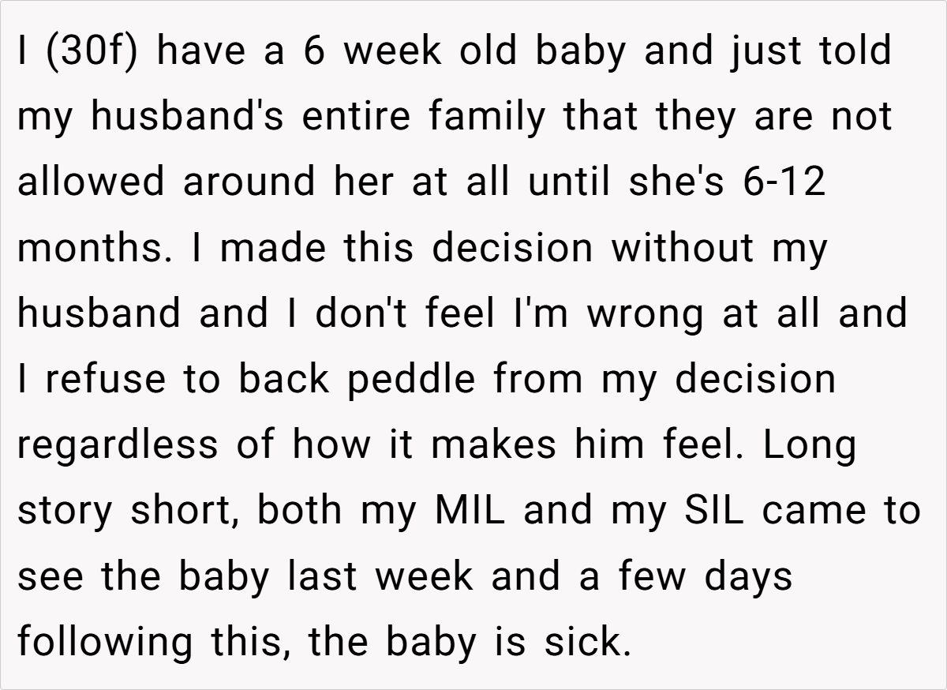The height and width of the screenshot is (690, 947).
Task: Click the word "days" ending the ninth line
Action: tap(747, 578)
